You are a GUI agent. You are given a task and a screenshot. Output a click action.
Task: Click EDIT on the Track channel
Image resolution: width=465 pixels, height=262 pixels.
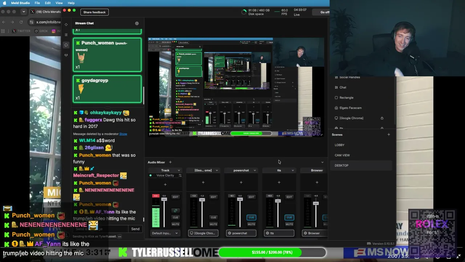(175, 197)
